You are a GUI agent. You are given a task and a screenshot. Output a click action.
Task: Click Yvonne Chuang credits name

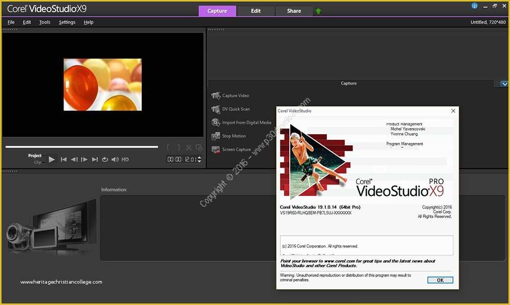click(x=404, y=134)
